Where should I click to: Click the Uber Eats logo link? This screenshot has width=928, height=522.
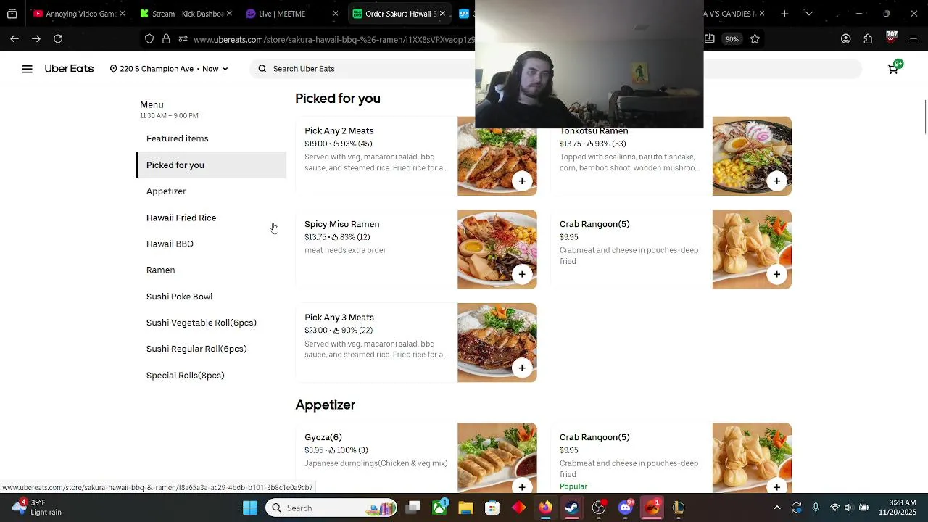[x=69, y=69]
